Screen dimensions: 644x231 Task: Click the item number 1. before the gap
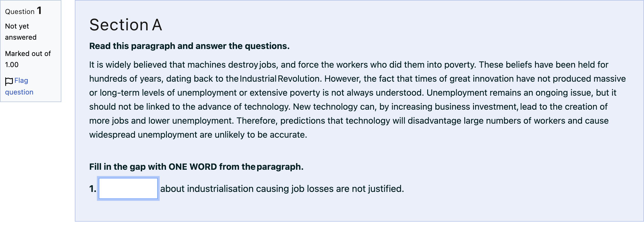[93, 189]
